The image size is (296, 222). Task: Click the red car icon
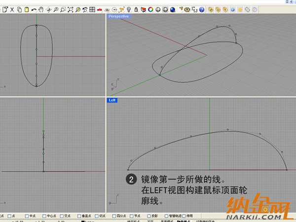[100, 10]
